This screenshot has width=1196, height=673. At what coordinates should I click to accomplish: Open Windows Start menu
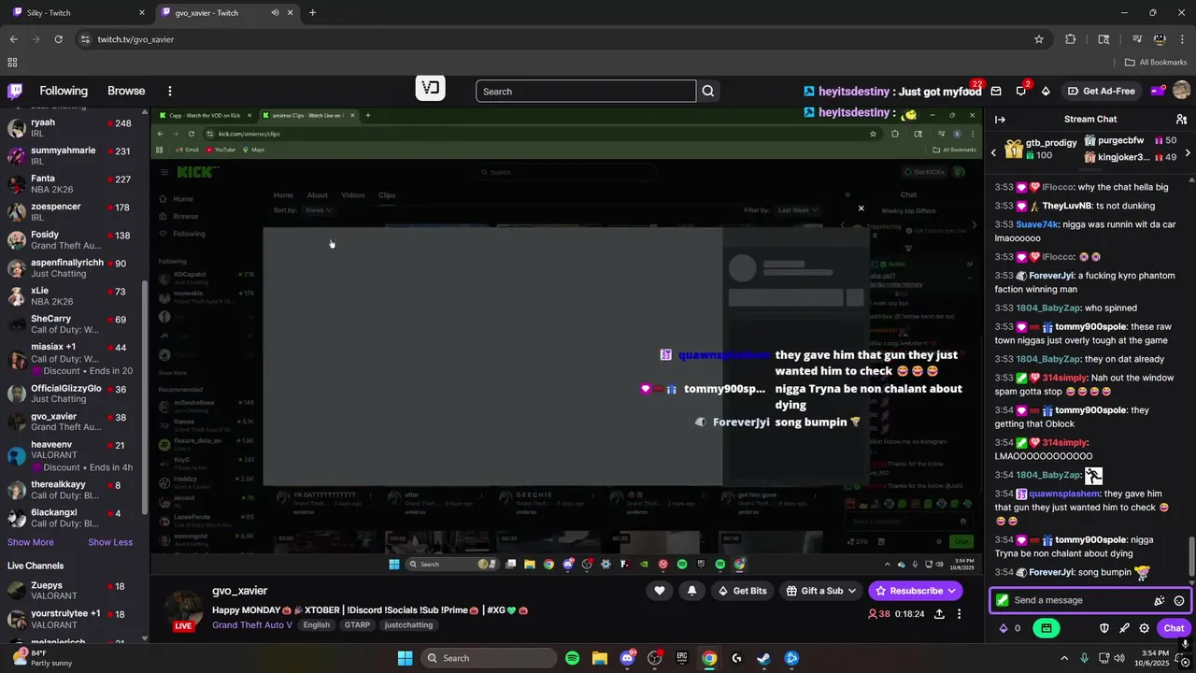coord(405,658)
